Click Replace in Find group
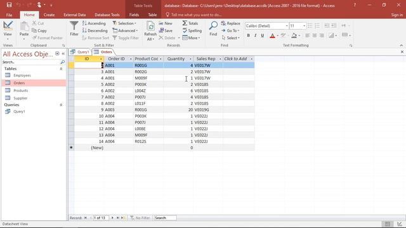 click(230, 23)
